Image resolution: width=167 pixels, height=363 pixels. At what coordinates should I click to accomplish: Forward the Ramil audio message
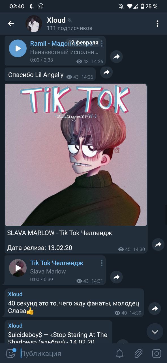click(117, 57)
